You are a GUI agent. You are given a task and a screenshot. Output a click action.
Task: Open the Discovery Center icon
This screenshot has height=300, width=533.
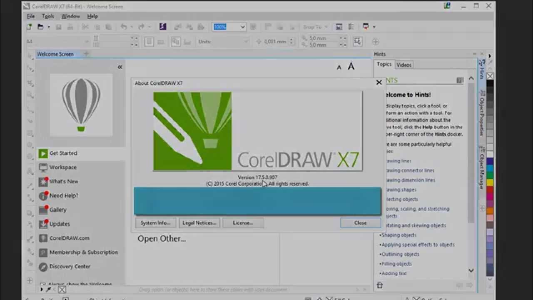coord(43,267)
